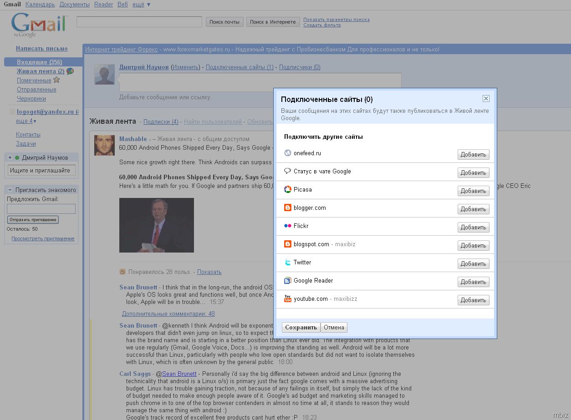This screenshot has width=571, height=420.
Task: Click Дополнительные комментарии: 48 link
Action: coord(168,314)
